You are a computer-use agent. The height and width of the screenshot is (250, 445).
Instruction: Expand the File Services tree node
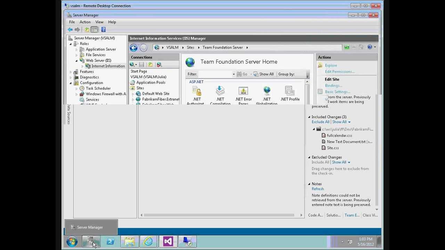(76, 55)
